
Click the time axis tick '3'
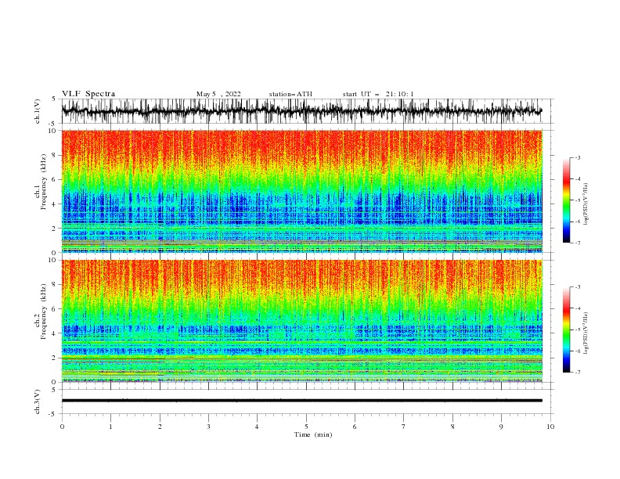tap(208, 427)
